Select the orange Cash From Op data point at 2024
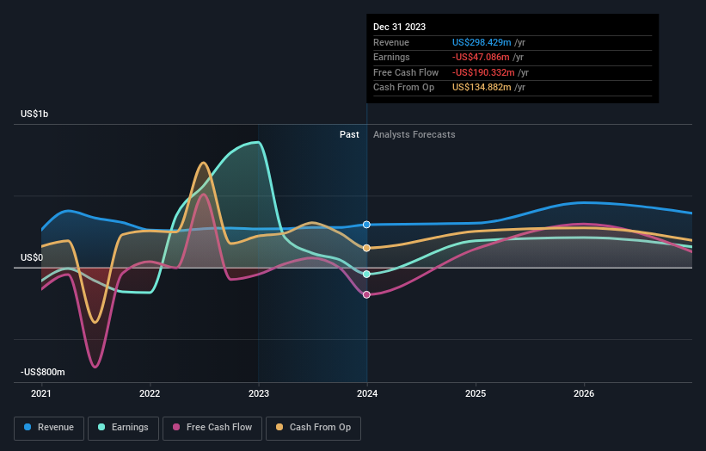 [366, 248]
